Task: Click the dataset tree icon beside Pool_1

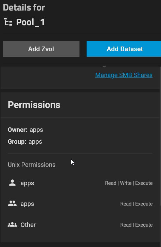Action: tap(8, 22)
